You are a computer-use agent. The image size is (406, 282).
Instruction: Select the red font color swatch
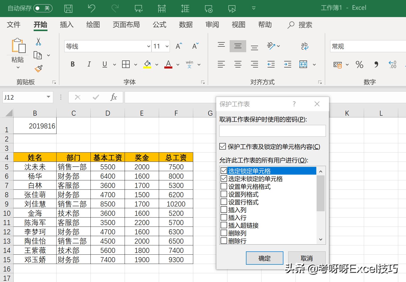tap(168, 68)
